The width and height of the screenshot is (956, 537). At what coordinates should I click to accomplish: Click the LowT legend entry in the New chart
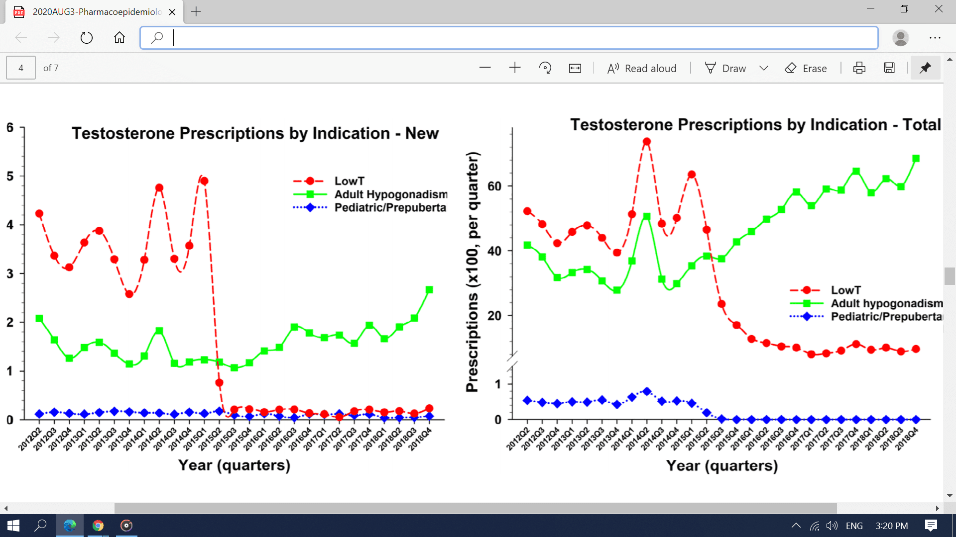329,181
